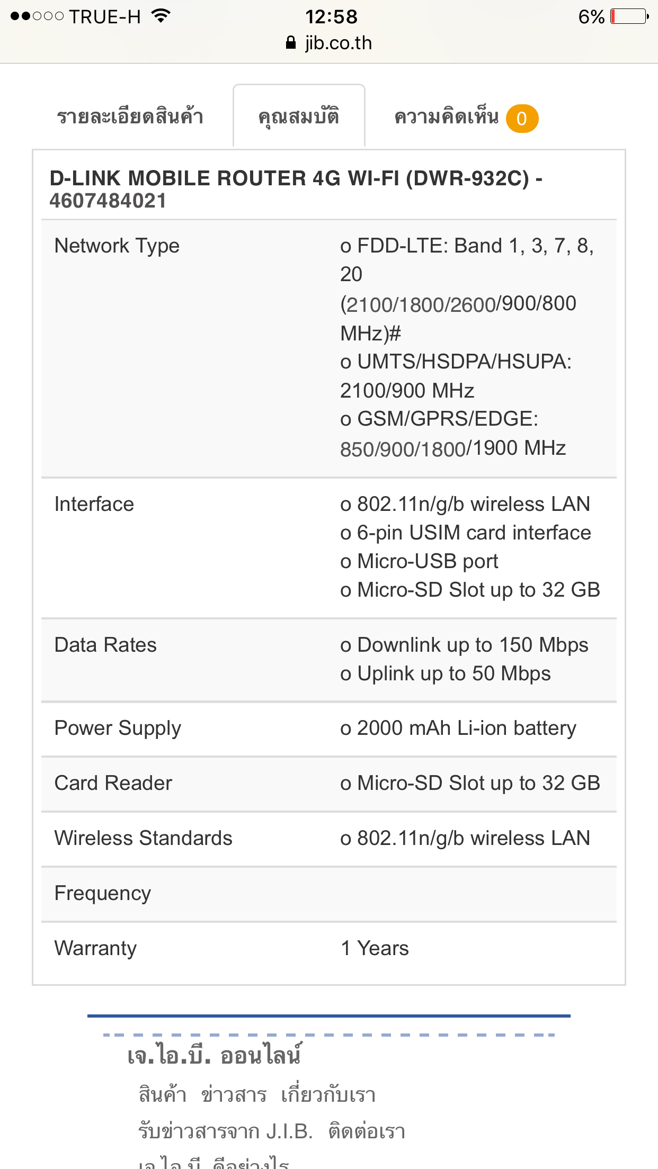Tap the orange comment count badge

click(x=522, y=119)
